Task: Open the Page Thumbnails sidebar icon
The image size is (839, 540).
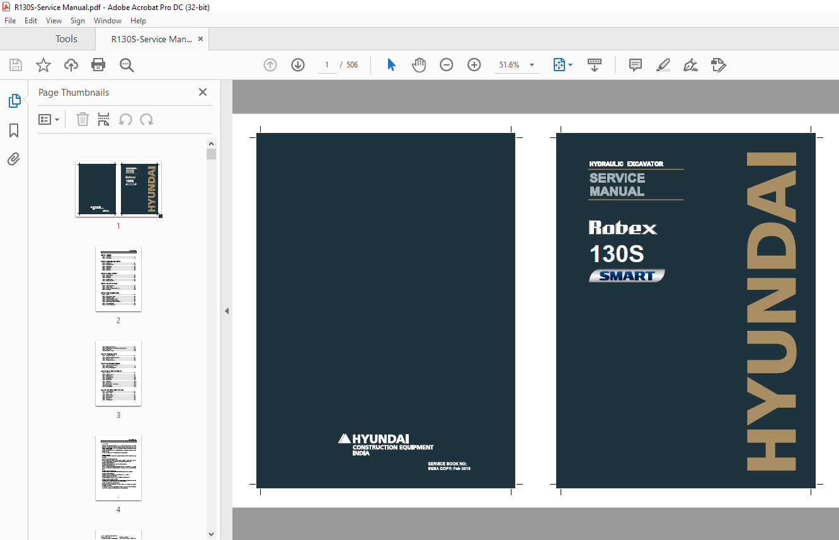Action: [14, 100]
